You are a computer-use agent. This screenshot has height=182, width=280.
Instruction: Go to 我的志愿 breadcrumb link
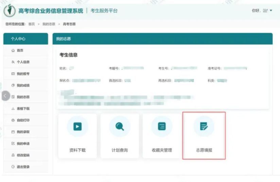tap(49, 24)
